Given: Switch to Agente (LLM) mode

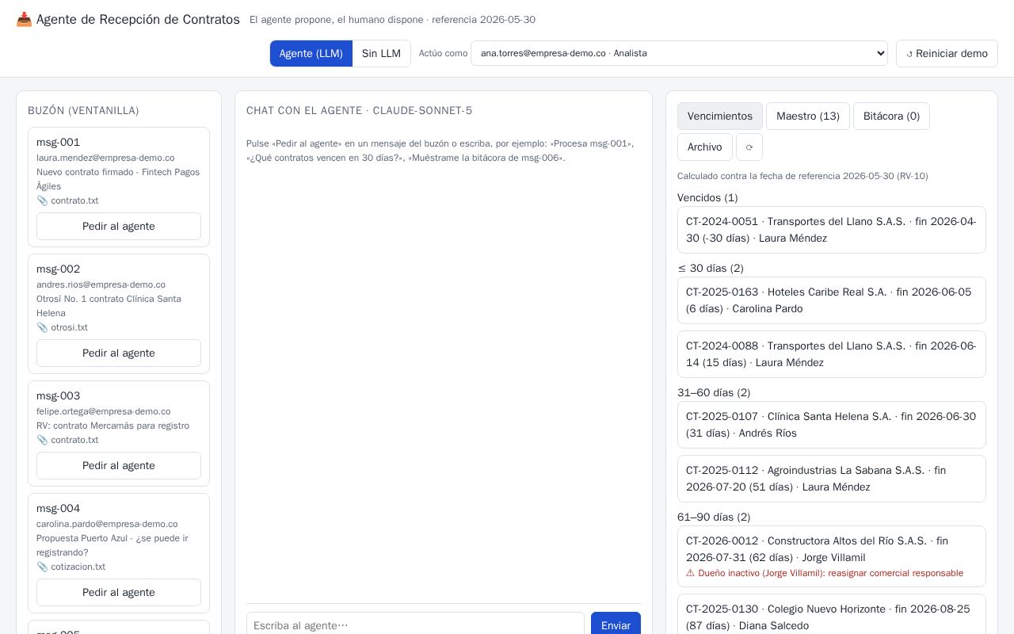Looking at the screenshot, I should [311, 54].
